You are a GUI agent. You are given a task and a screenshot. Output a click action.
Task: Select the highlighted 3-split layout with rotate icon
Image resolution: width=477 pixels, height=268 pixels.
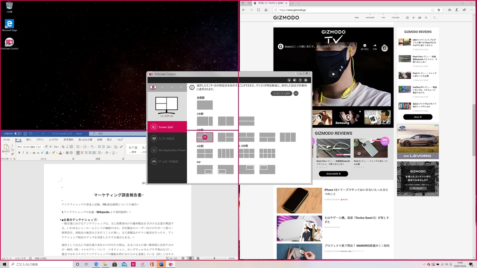click(205, 137)
